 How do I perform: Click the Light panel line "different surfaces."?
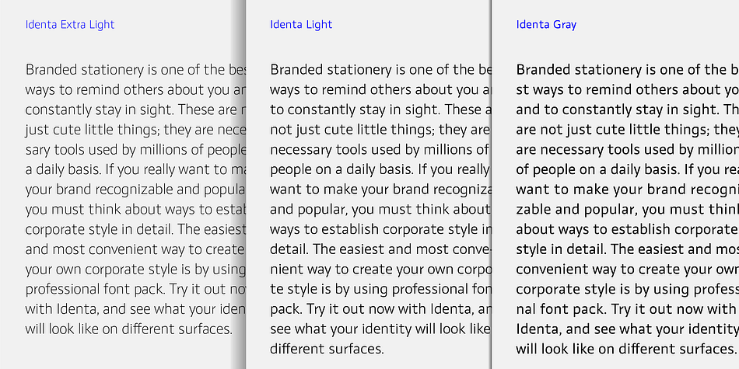327,349
